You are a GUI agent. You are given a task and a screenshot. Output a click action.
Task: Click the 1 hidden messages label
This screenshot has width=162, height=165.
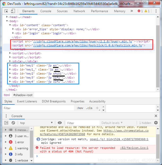point(145,123)
